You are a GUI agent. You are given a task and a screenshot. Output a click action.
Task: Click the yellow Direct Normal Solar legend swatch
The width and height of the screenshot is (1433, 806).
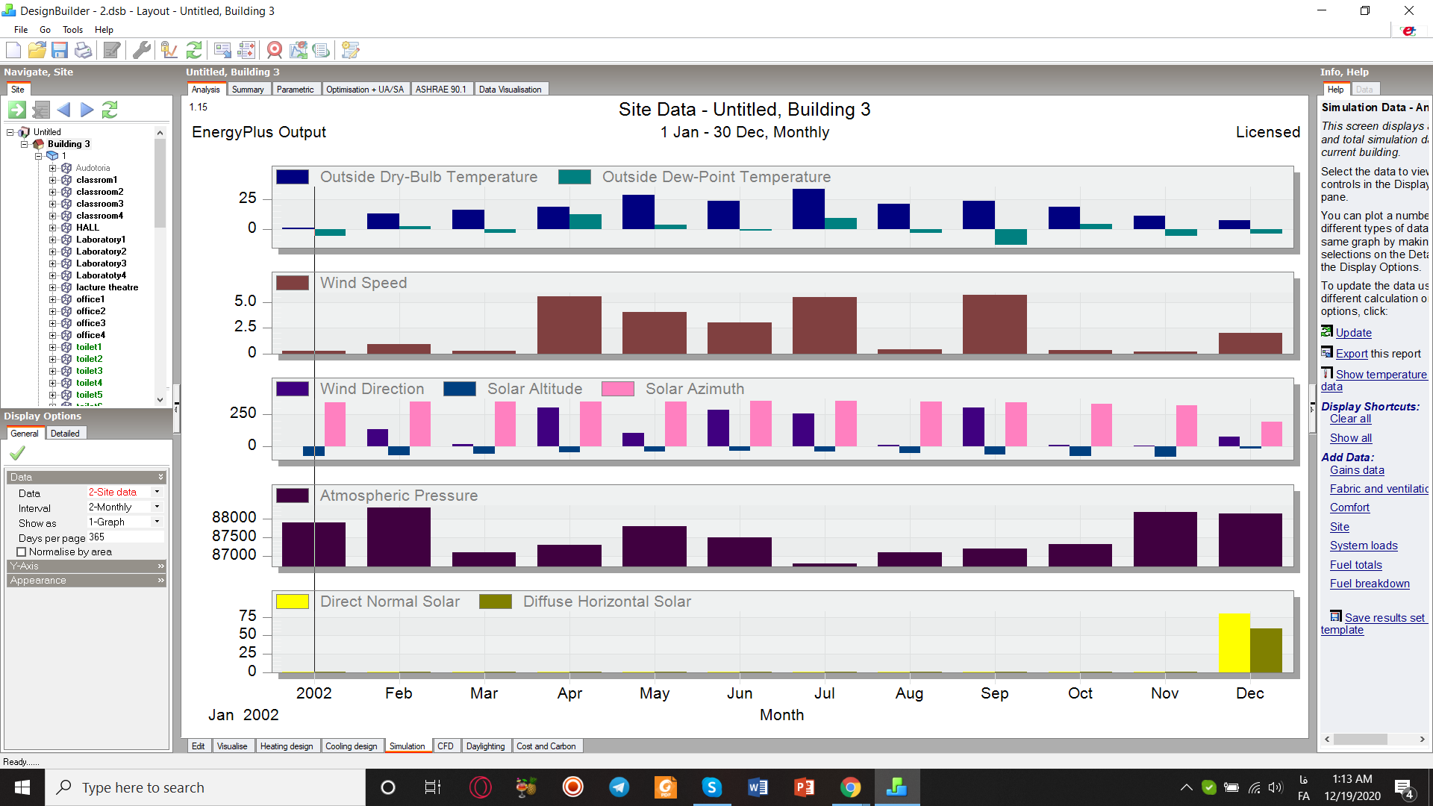point(293,602)
